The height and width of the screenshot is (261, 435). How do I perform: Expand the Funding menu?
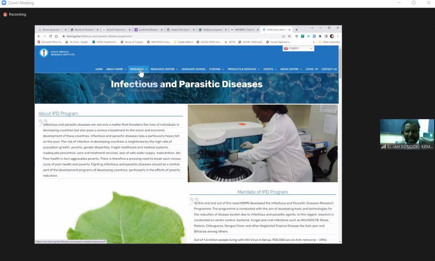216,69
